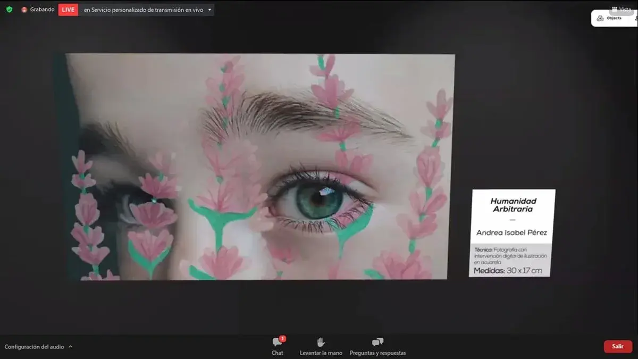Expand the Configuración del audio chevron
Viewport: 638px width, 359px height.
tap(71, 347)
